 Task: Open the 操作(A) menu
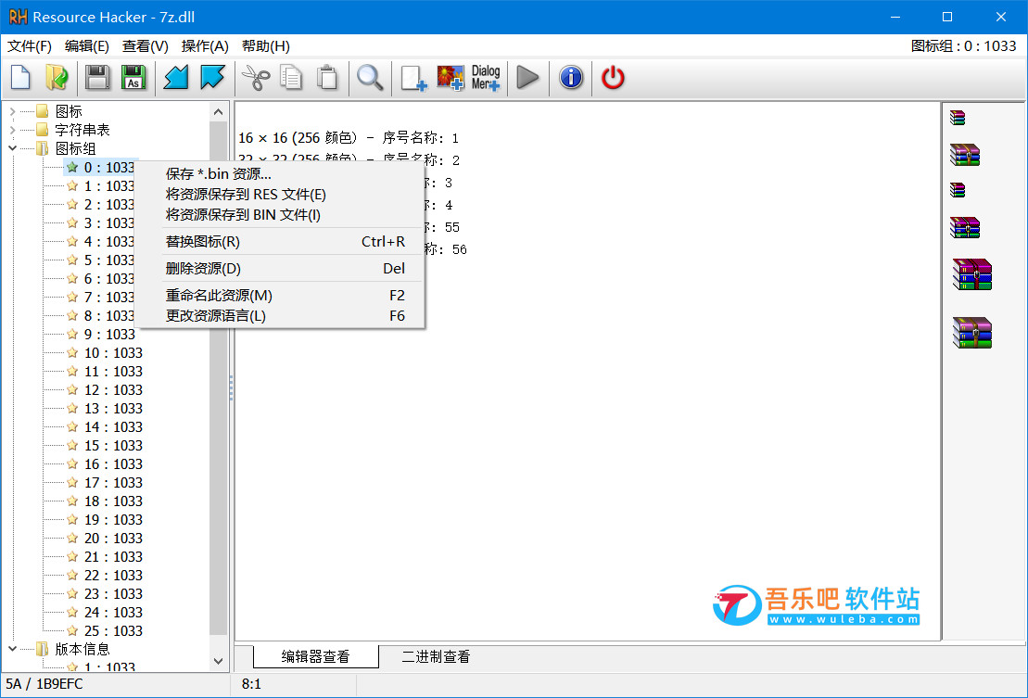[205, 46]
